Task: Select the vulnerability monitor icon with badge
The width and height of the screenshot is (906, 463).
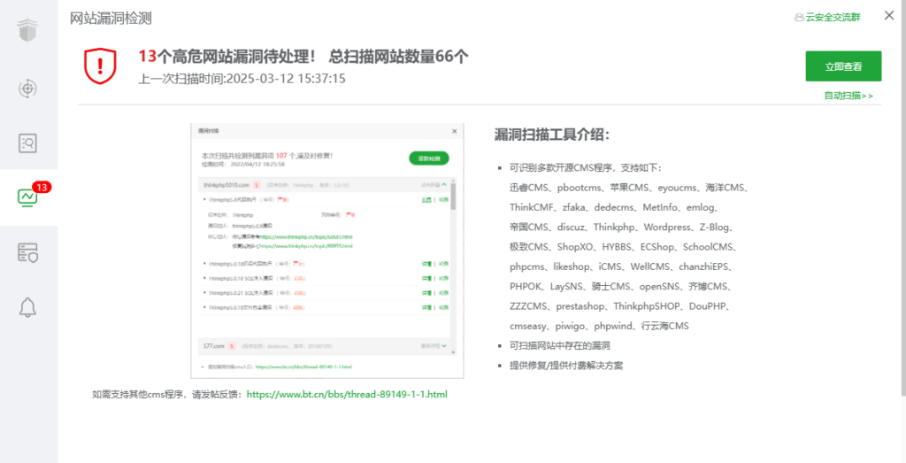Action: tap(27, 197)
